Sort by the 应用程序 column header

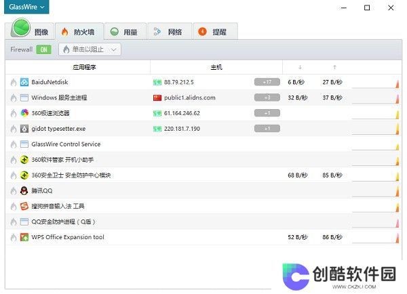(84, 68)
